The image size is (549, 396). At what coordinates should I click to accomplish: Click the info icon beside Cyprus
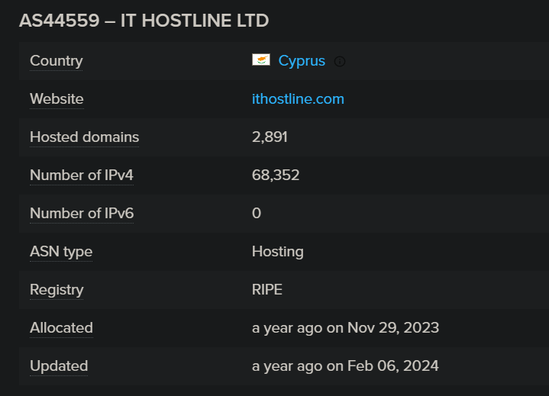click(x=340, y=61)
